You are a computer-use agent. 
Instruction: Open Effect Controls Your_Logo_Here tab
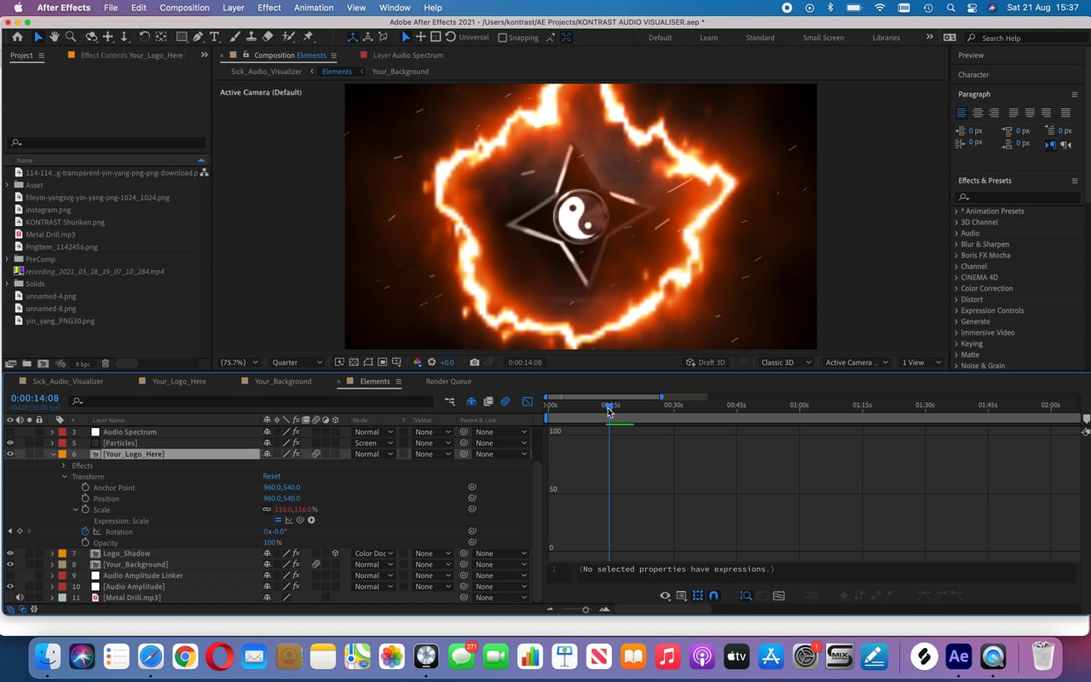[131, 55]
